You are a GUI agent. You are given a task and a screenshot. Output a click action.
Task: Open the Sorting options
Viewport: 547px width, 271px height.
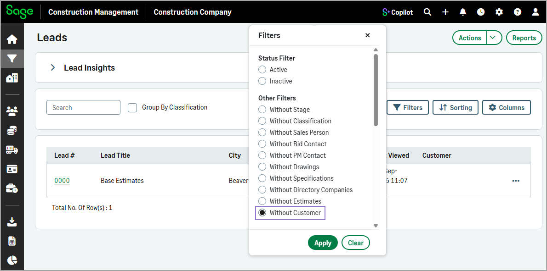click(456, 107)
